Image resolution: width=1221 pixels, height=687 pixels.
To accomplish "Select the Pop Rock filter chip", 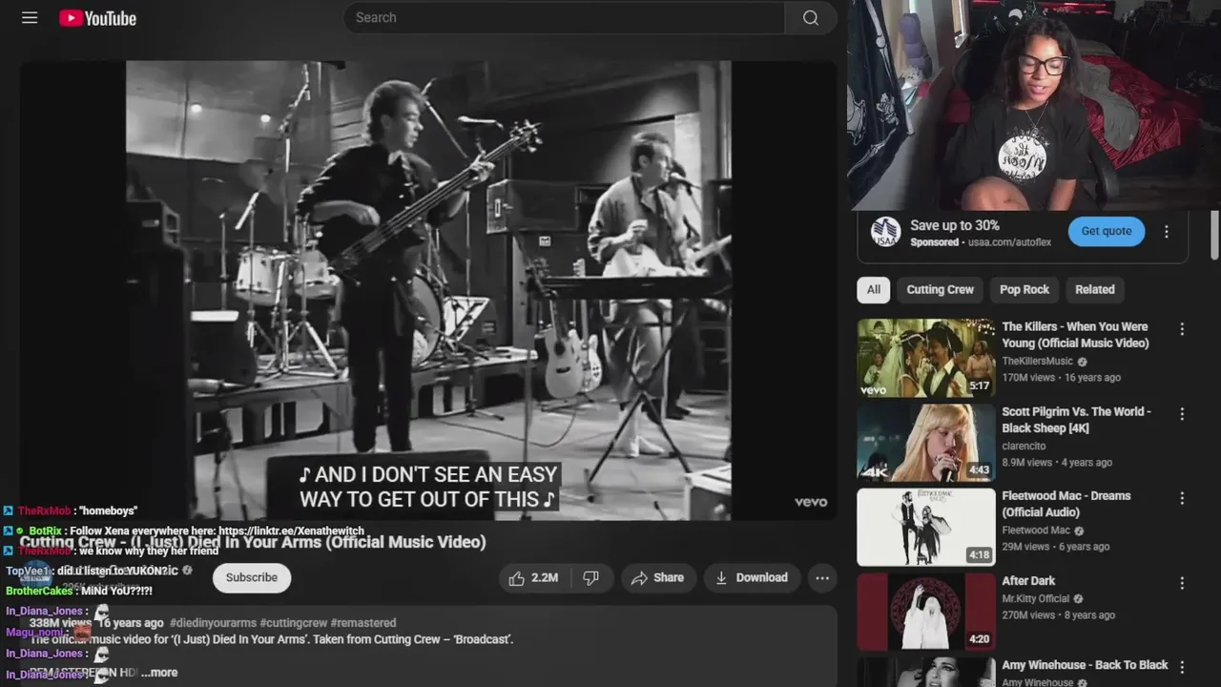I will click(x=1024, y=289).
